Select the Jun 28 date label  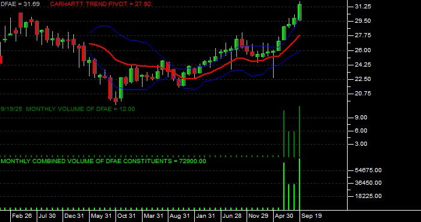point(232,216)
